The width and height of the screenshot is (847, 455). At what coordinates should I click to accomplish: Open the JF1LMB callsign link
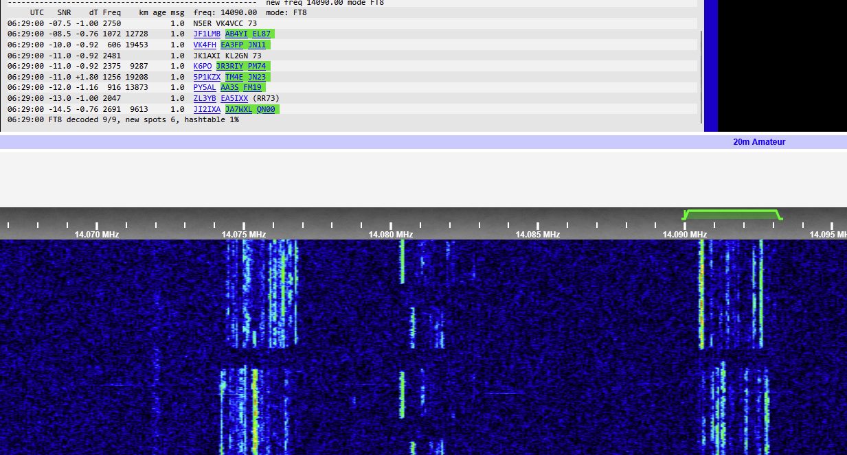(207, 34)
